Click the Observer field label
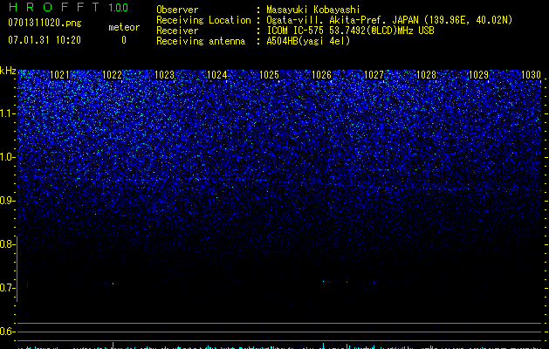 [x=177, y=10]
